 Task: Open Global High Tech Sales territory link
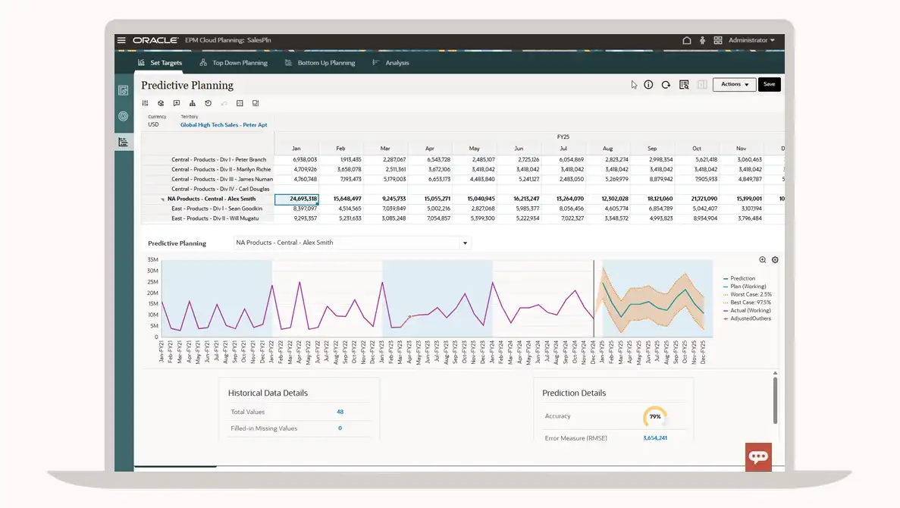(x=224, y=125)
